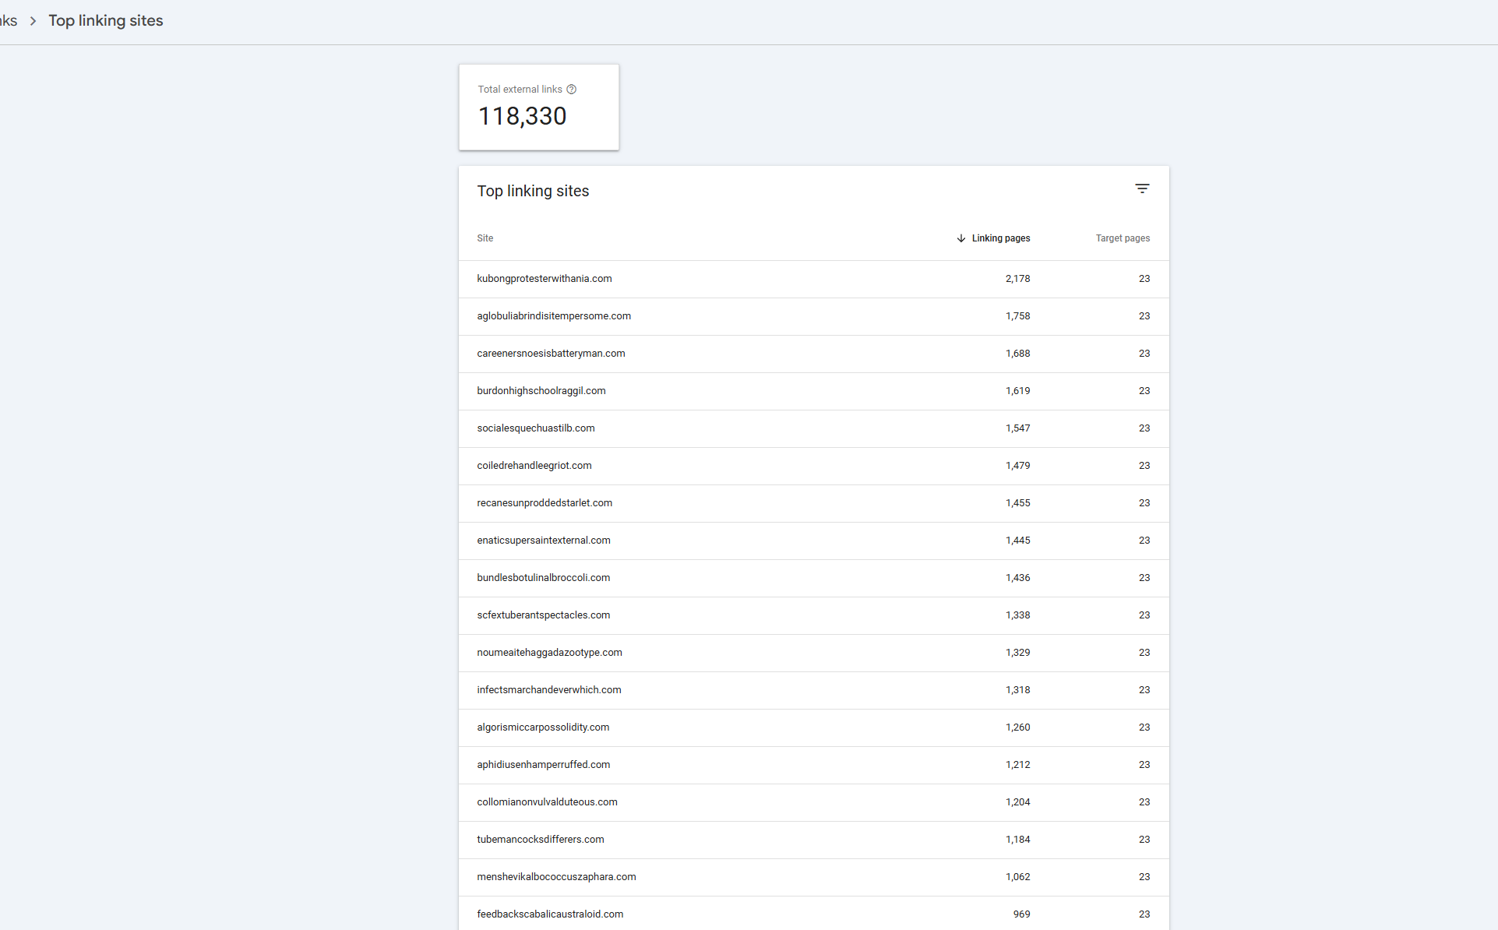Viewport: 1498px width, 930px height.
Task: Select careenersnoesisbatteryman.com site entry
Action: coord(551,354)
